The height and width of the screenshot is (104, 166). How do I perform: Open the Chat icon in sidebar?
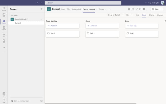[x=4, y=15]
